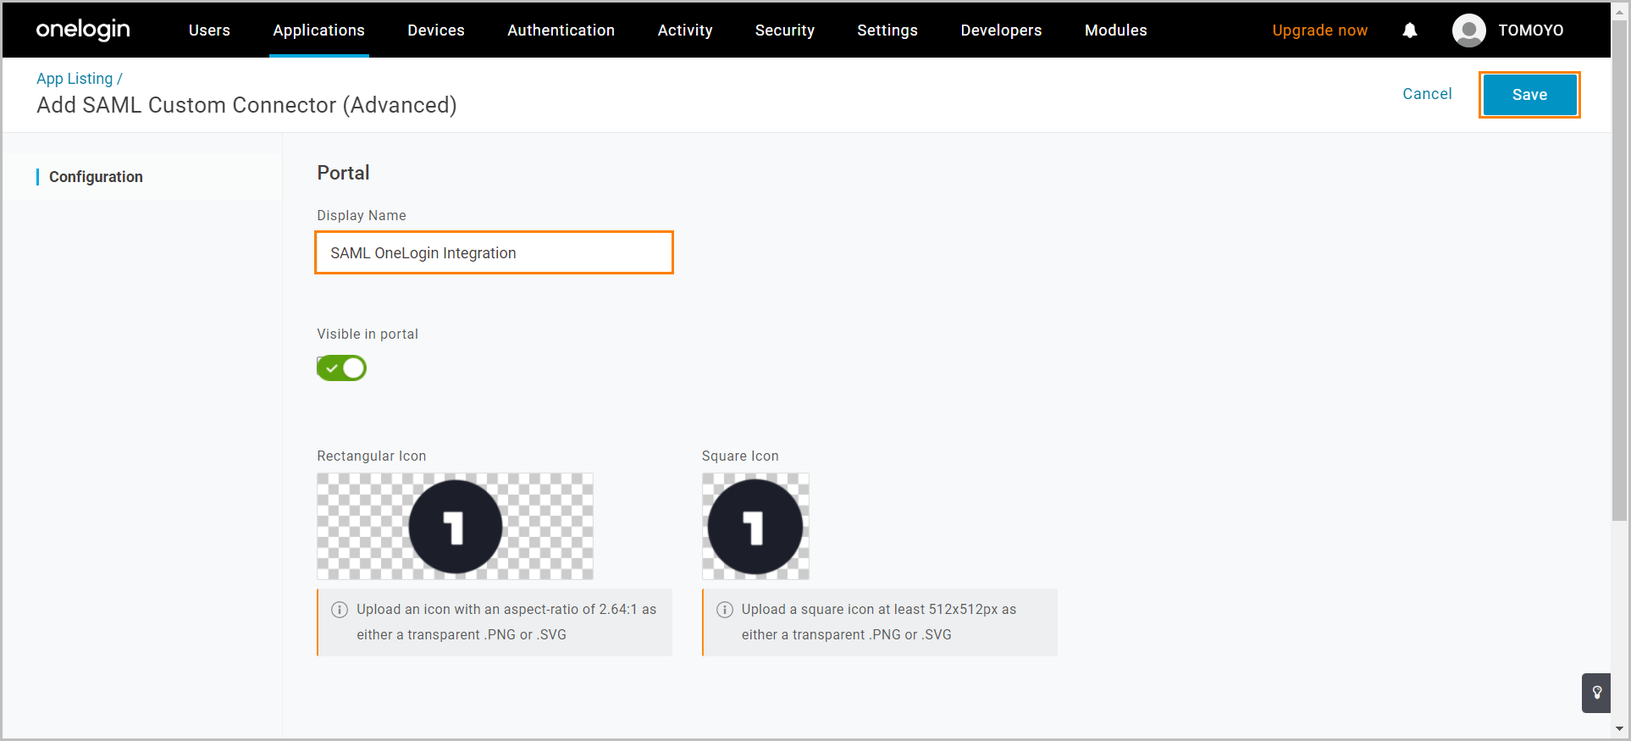This screenshot has width=1631, height=741.
Task: Click the TOMOYO username
Action: pyautogui.click(x=1531, y=30)
